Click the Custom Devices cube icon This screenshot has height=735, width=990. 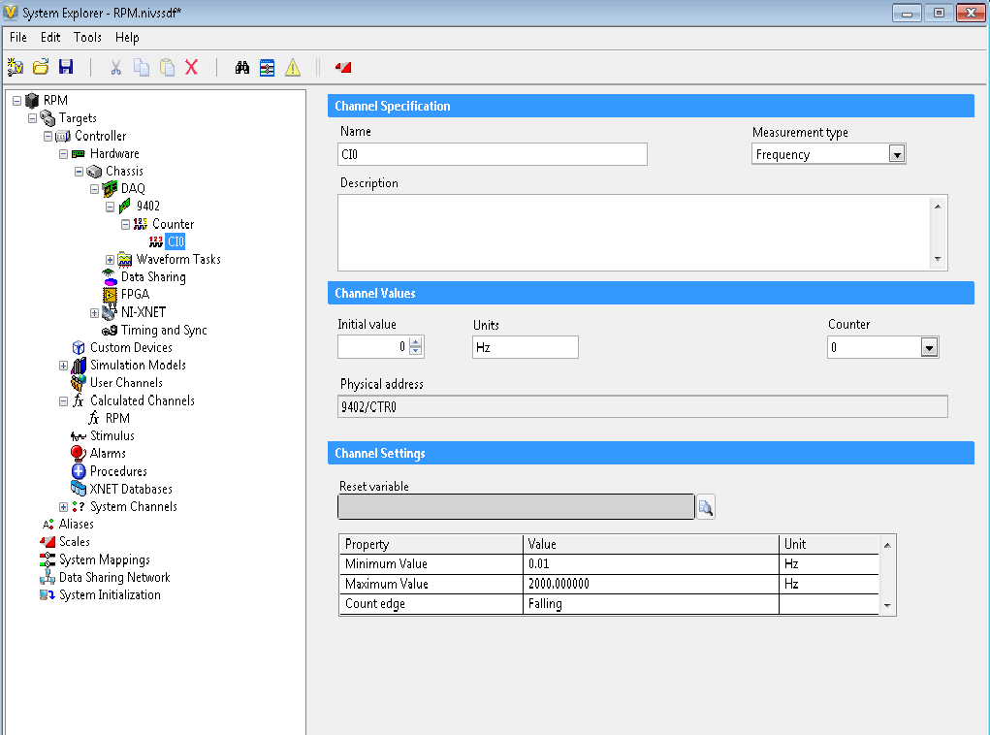tap(79, 347)
